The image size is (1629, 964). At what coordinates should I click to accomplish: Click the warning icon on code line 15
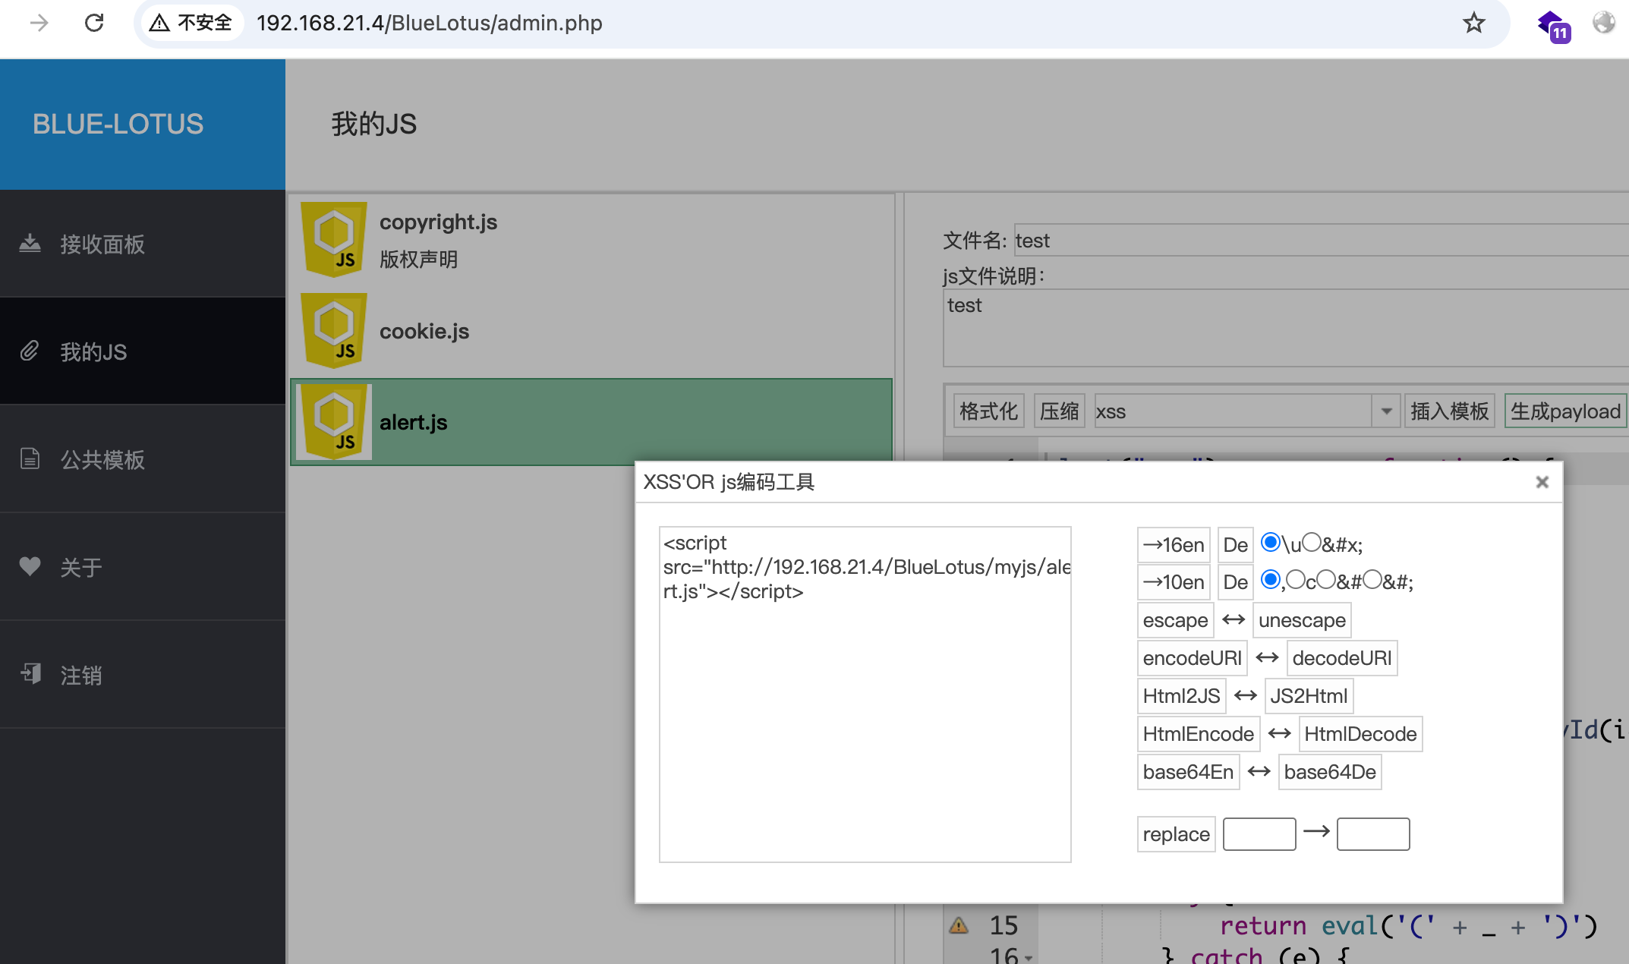[x=959, y=925]
